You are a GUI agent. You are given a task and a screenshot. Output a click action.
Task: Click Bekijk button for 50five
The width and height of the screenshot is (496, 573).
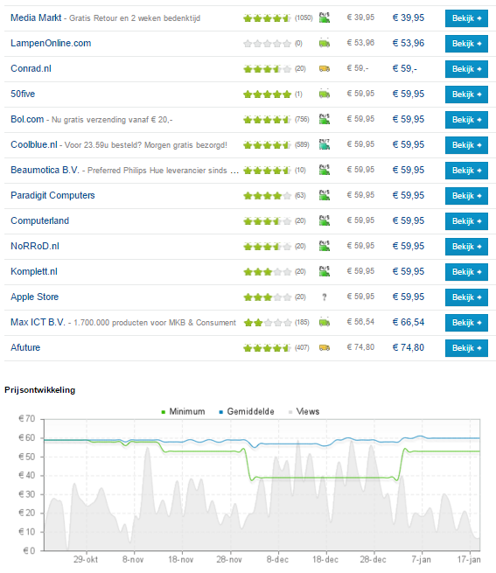466,94
